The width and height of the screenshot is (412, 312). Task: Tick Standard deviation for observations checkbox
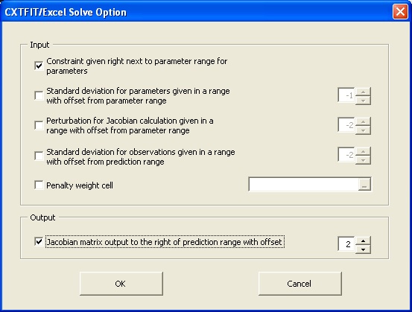coord(39,156)
